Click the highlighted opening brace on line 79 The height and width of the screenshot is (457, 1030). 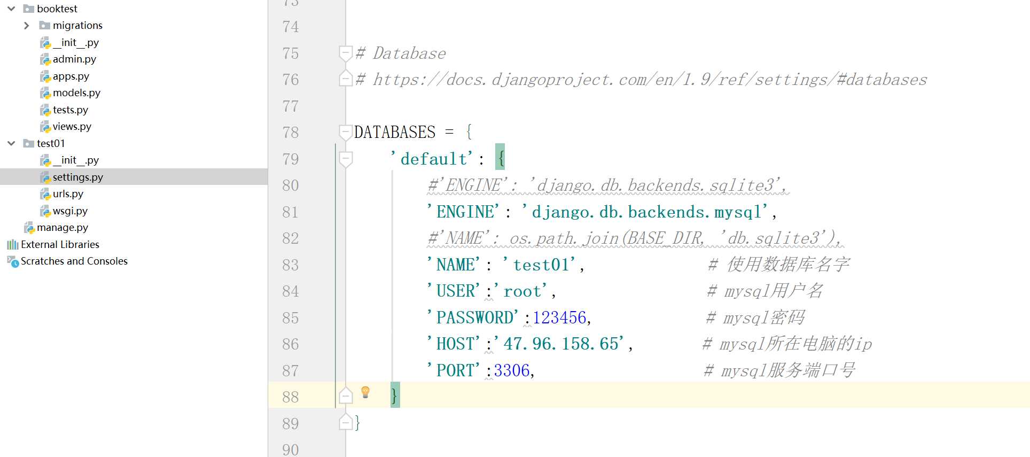point(500,157)
